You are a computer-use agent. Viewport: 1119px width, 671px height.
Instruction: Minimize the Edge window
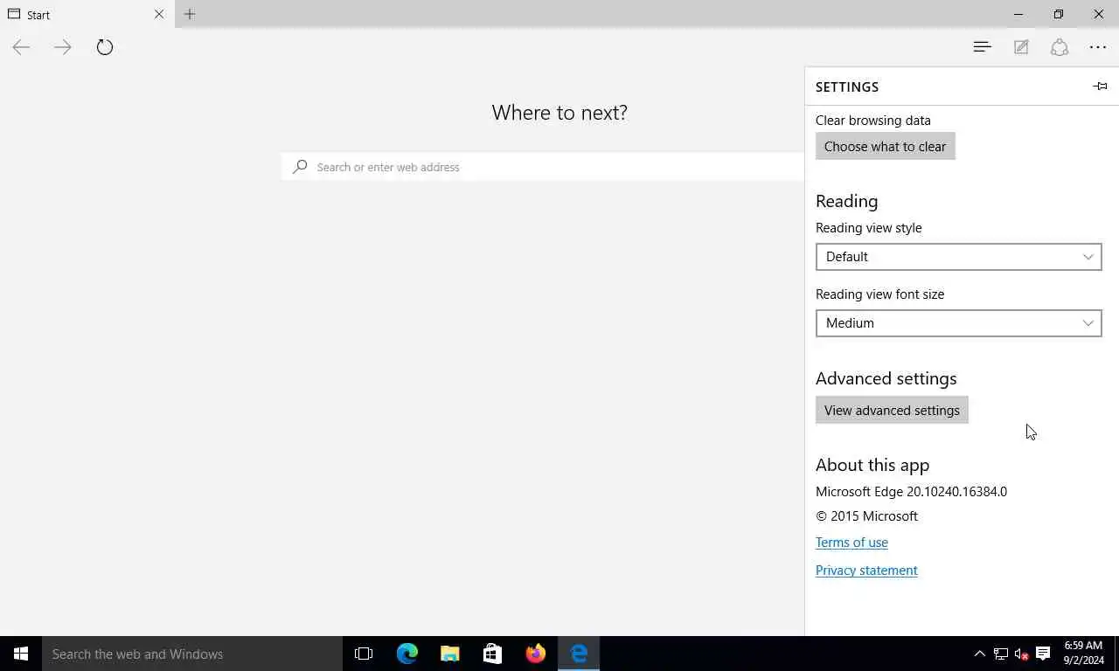pos(1018,14)
